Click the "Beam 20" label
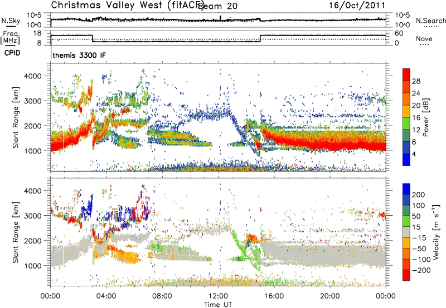Screen dimensions: 446x308 coord(217,6)
